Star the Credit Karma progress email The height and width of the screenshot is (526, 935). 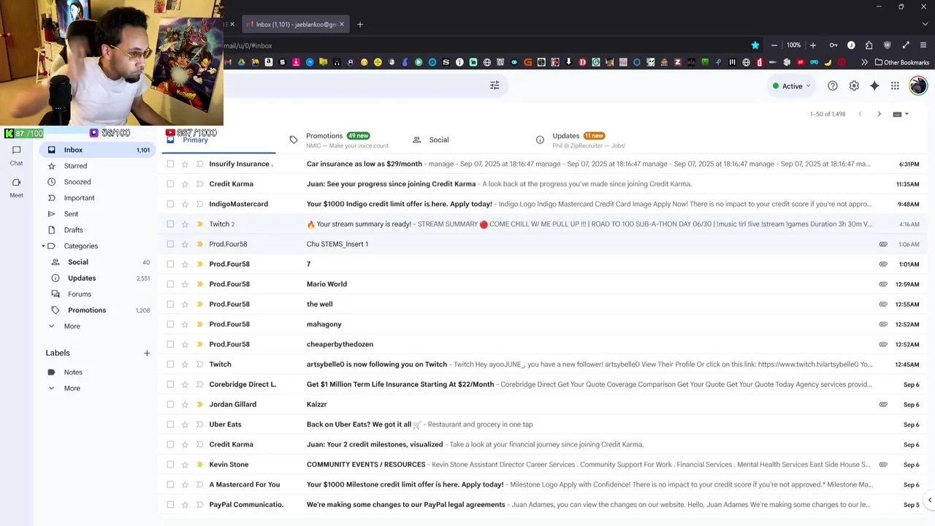point(185,184)
